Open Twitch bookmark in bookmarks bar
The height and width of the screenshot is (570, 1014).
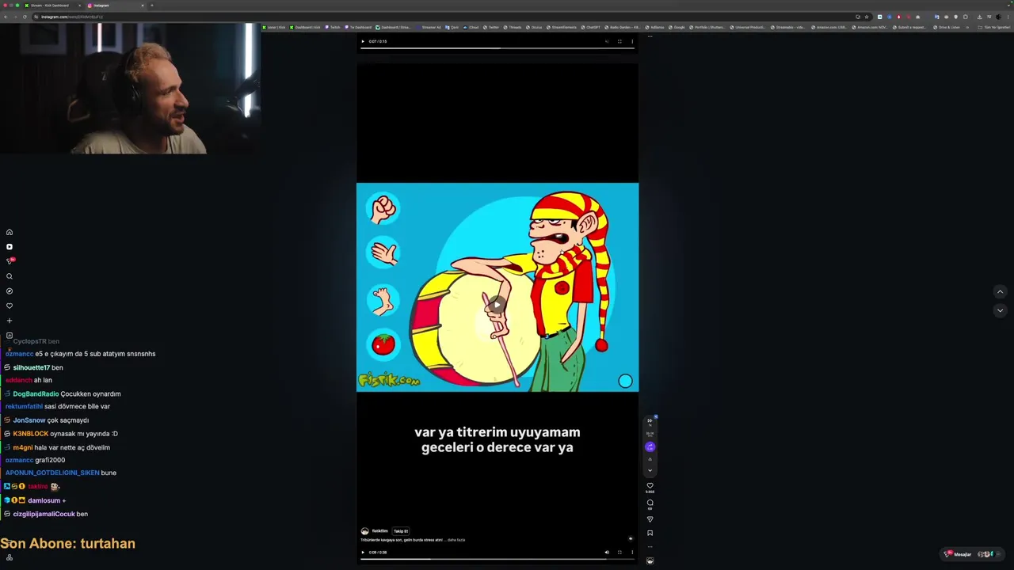tap(333, 27)
